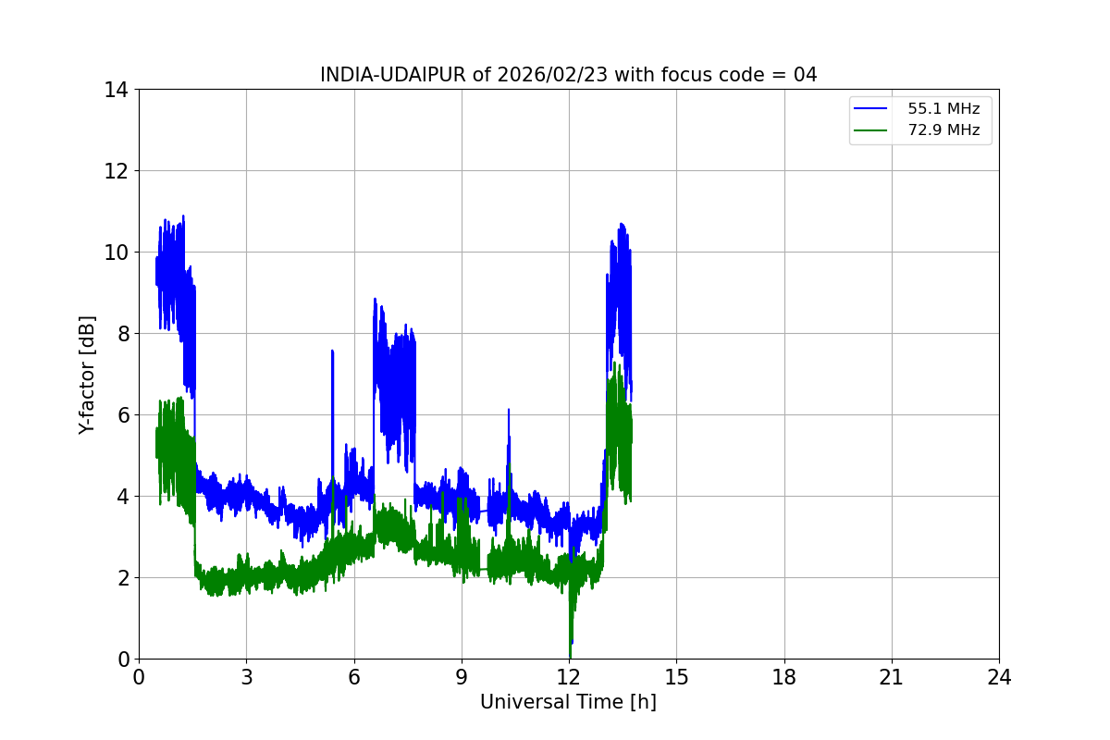
Task: Click x-axis tick label '3'
Action: pos(246,677)
